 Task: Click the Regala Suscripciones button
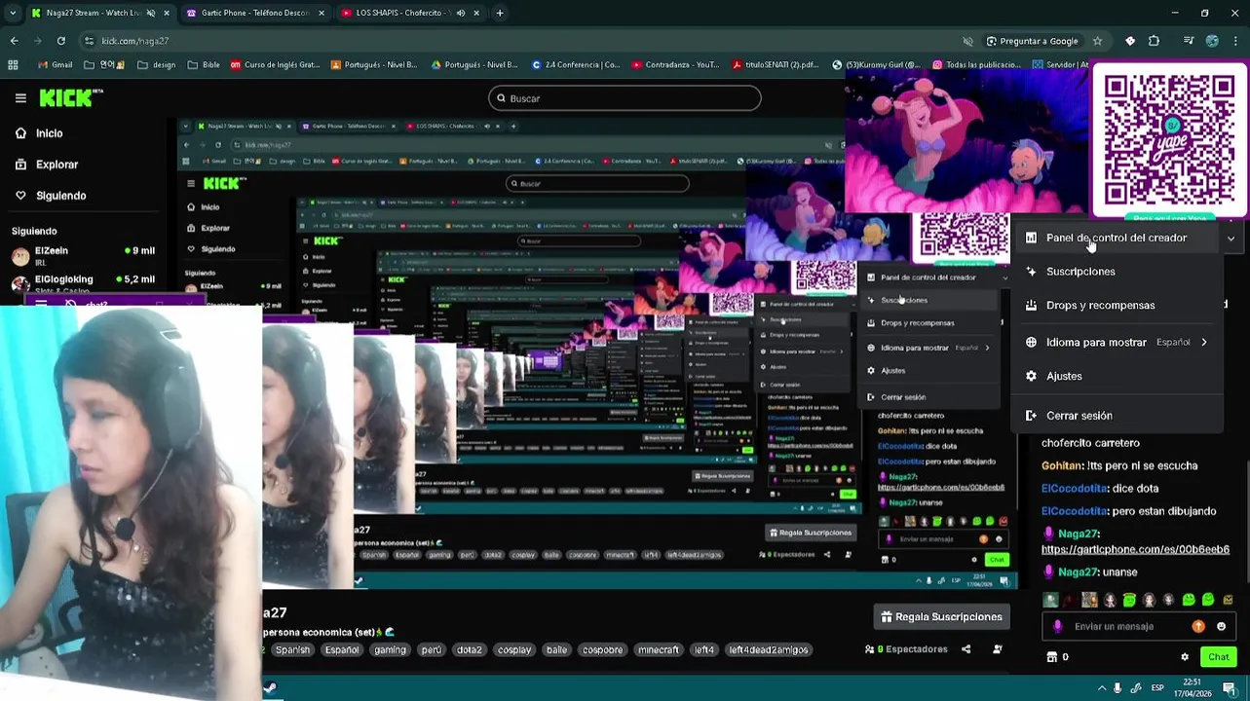click(x=941, y=617)
